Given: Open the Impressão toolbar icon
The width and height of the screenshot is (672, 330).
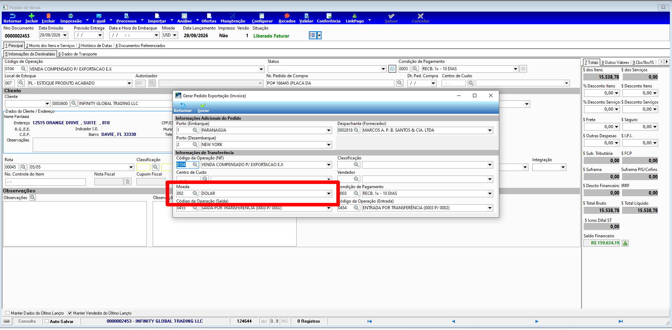Looking at the screenshot, I should point(71,18).
